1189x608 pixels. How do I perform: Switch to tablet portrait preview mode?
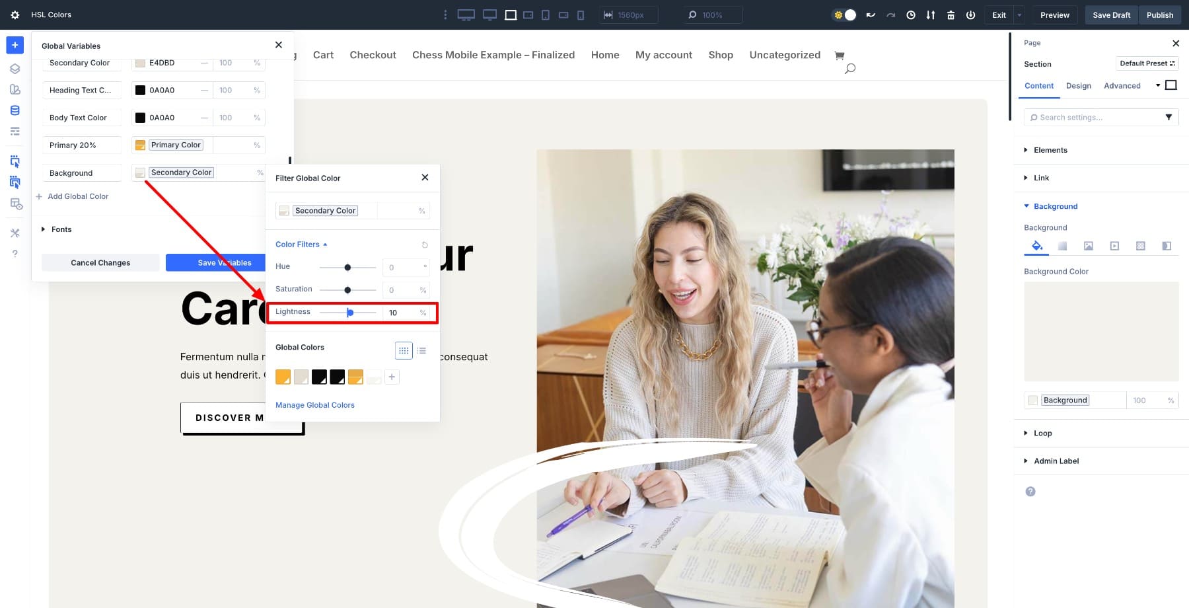(x=546, y=15)
